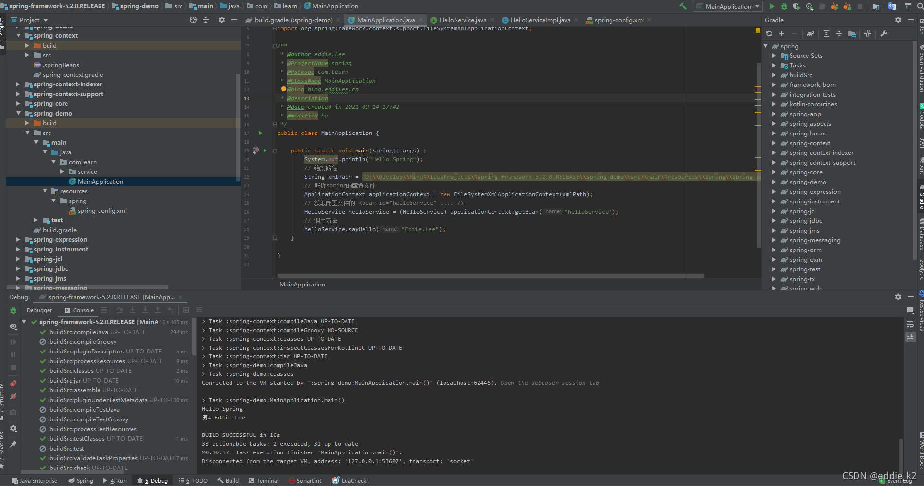Click the editor horizontal scrollbar

(490, 276)
